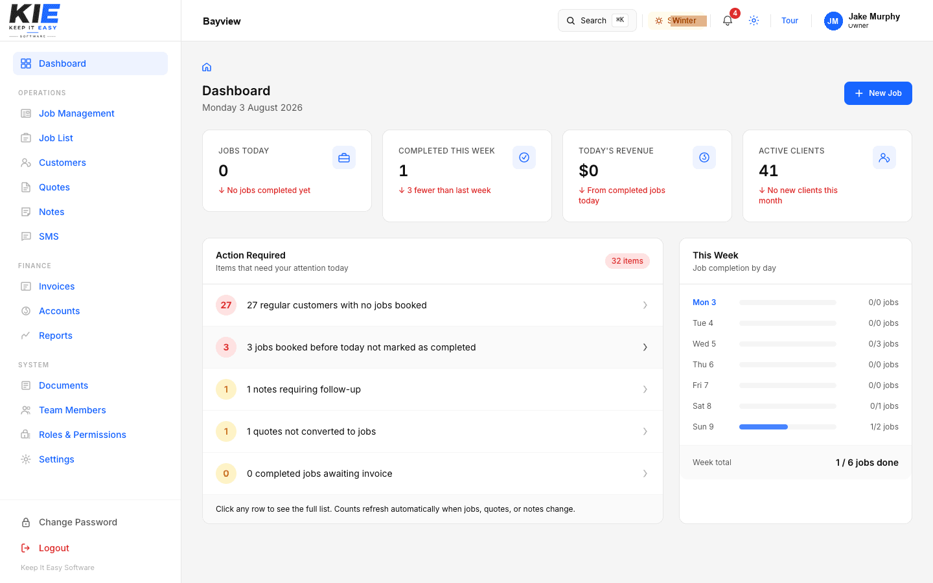The height and width of the screenshot is (583, 933).
Task: Open the 27 regular customers row
Action: pyautogui.click(x=433, y=305)
